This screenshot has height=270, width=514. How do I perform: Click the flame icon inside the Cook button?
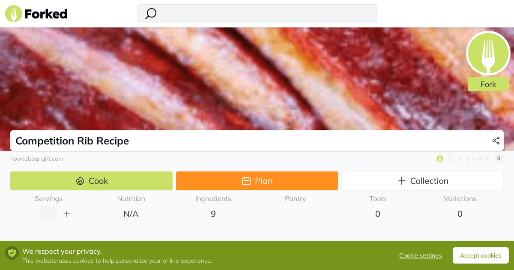coord(80,181)
